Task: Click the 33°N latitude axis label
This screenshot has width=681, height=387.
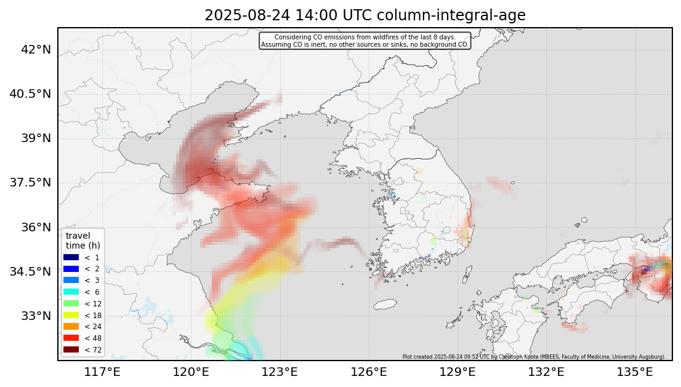Action: pos(36,316)
